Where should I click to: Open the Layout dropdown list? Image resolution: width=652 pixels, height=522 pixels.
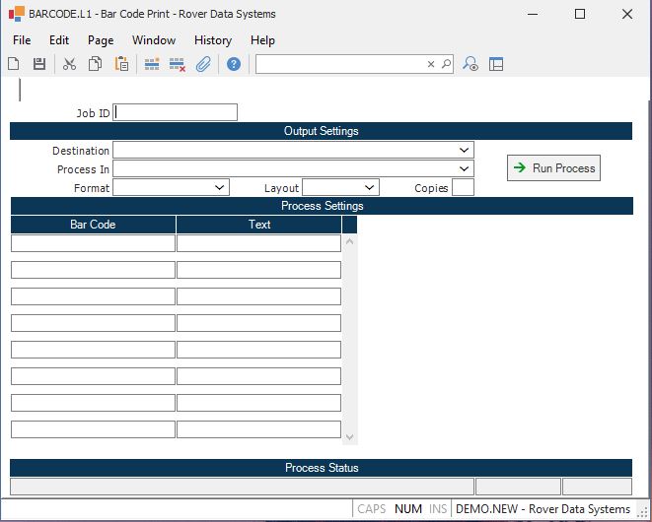(370, 187)
